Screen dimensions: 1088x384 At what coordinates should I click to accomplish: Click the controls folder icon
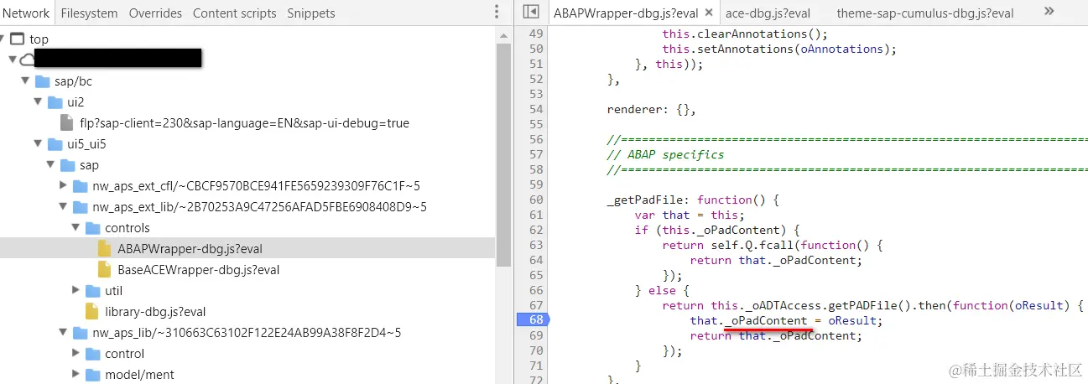pyautogui.click(x=93, y=228)
